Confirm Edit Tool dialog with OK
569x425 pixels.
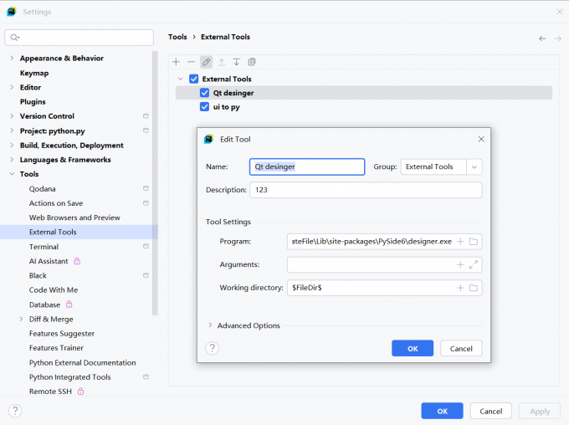coord(413,348)
